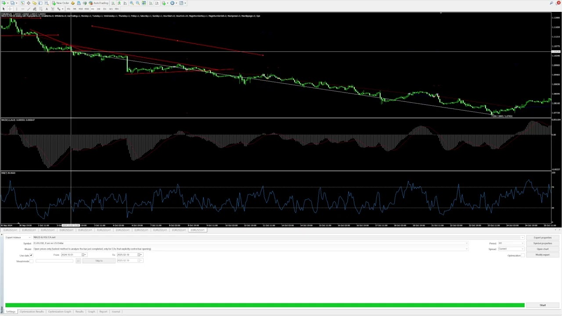The width and height of the screenshot is (562, 316).
Task: Open the Templates dropdown
Action: pos(182,3)
